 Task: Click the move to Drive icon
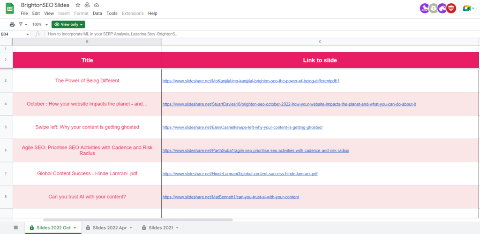(87, 5)
